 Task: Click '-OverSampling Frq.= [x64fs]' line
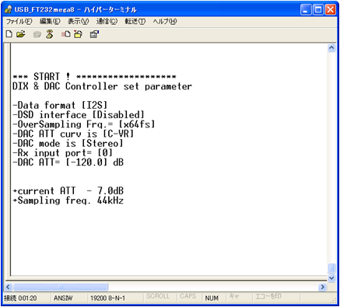click(84, 124)
